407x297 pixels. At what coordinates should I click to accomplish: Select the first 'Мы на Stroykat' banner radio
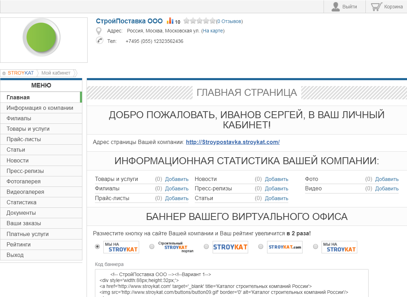(x=97, y=246)
